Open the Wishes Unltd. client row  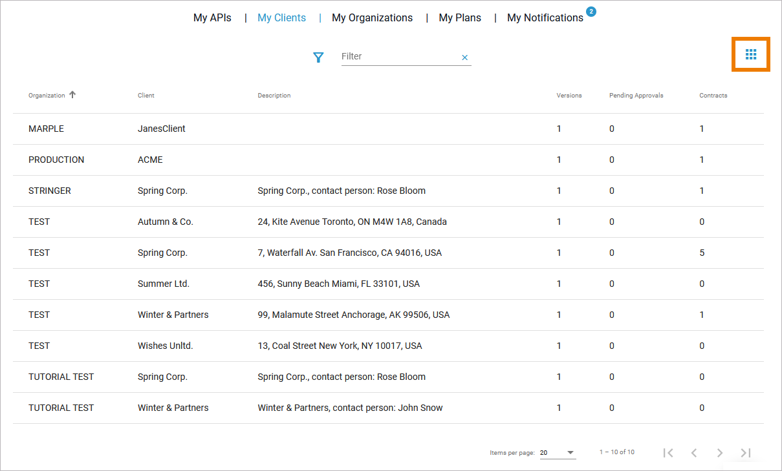[x=165, y=346]
